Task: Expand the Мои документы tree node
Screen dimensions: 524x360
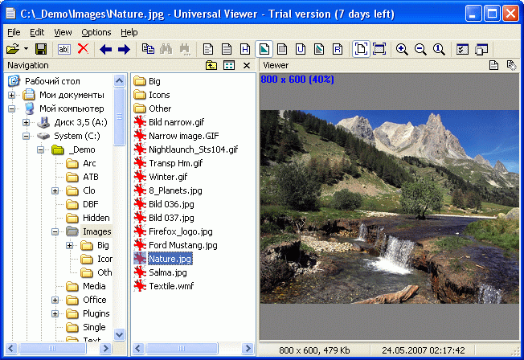Action: [12, 96]
